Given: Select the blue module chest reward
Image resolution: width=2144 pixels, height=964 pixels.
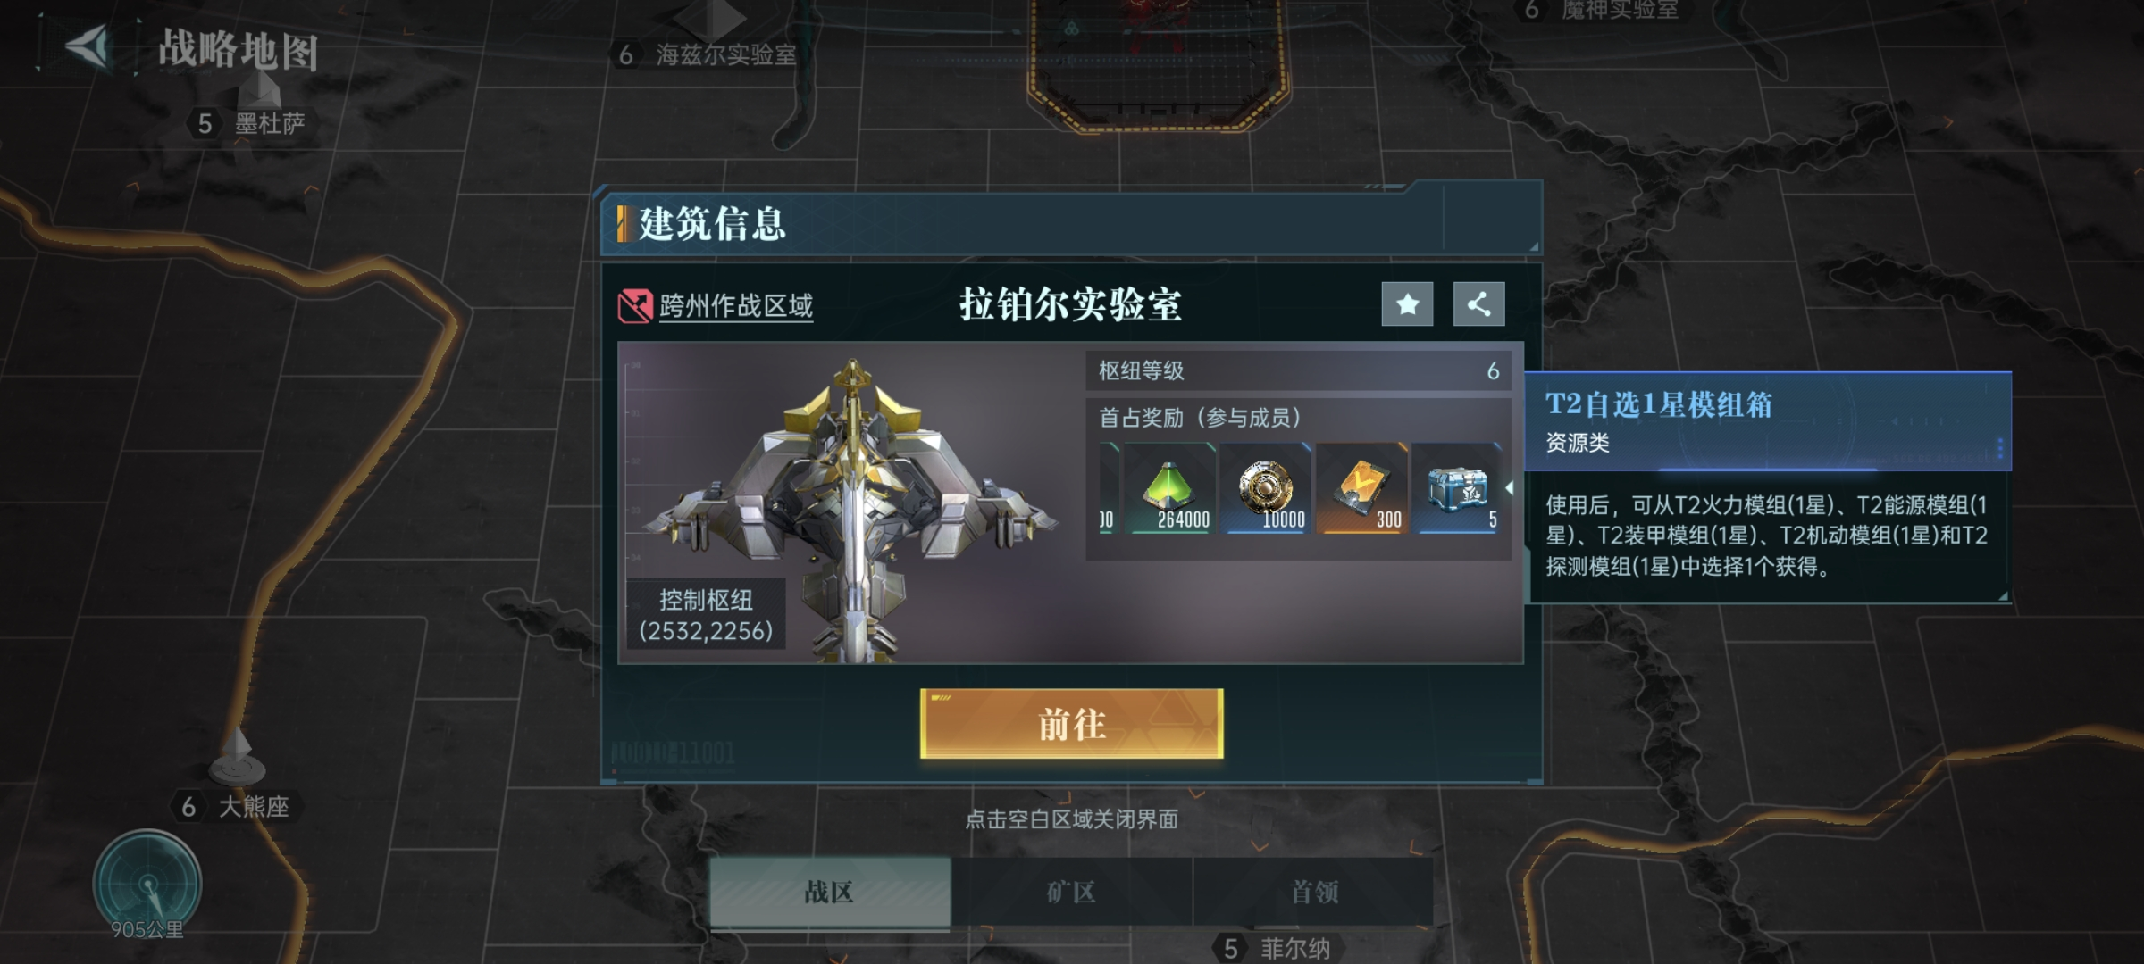Looking at the screenshot, I should coord(1457,489).
